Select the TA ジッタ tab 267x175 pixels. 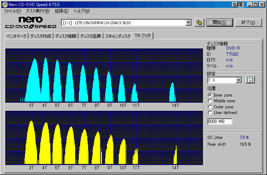tap(143, 36)
